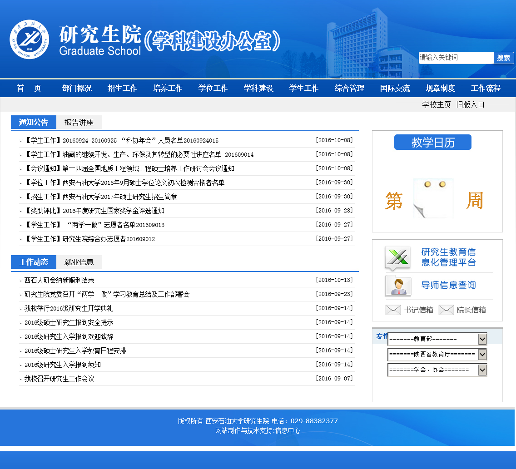Click the 院长信箱 envelope icon
The image size is (516, 469).
pos(446,310)
